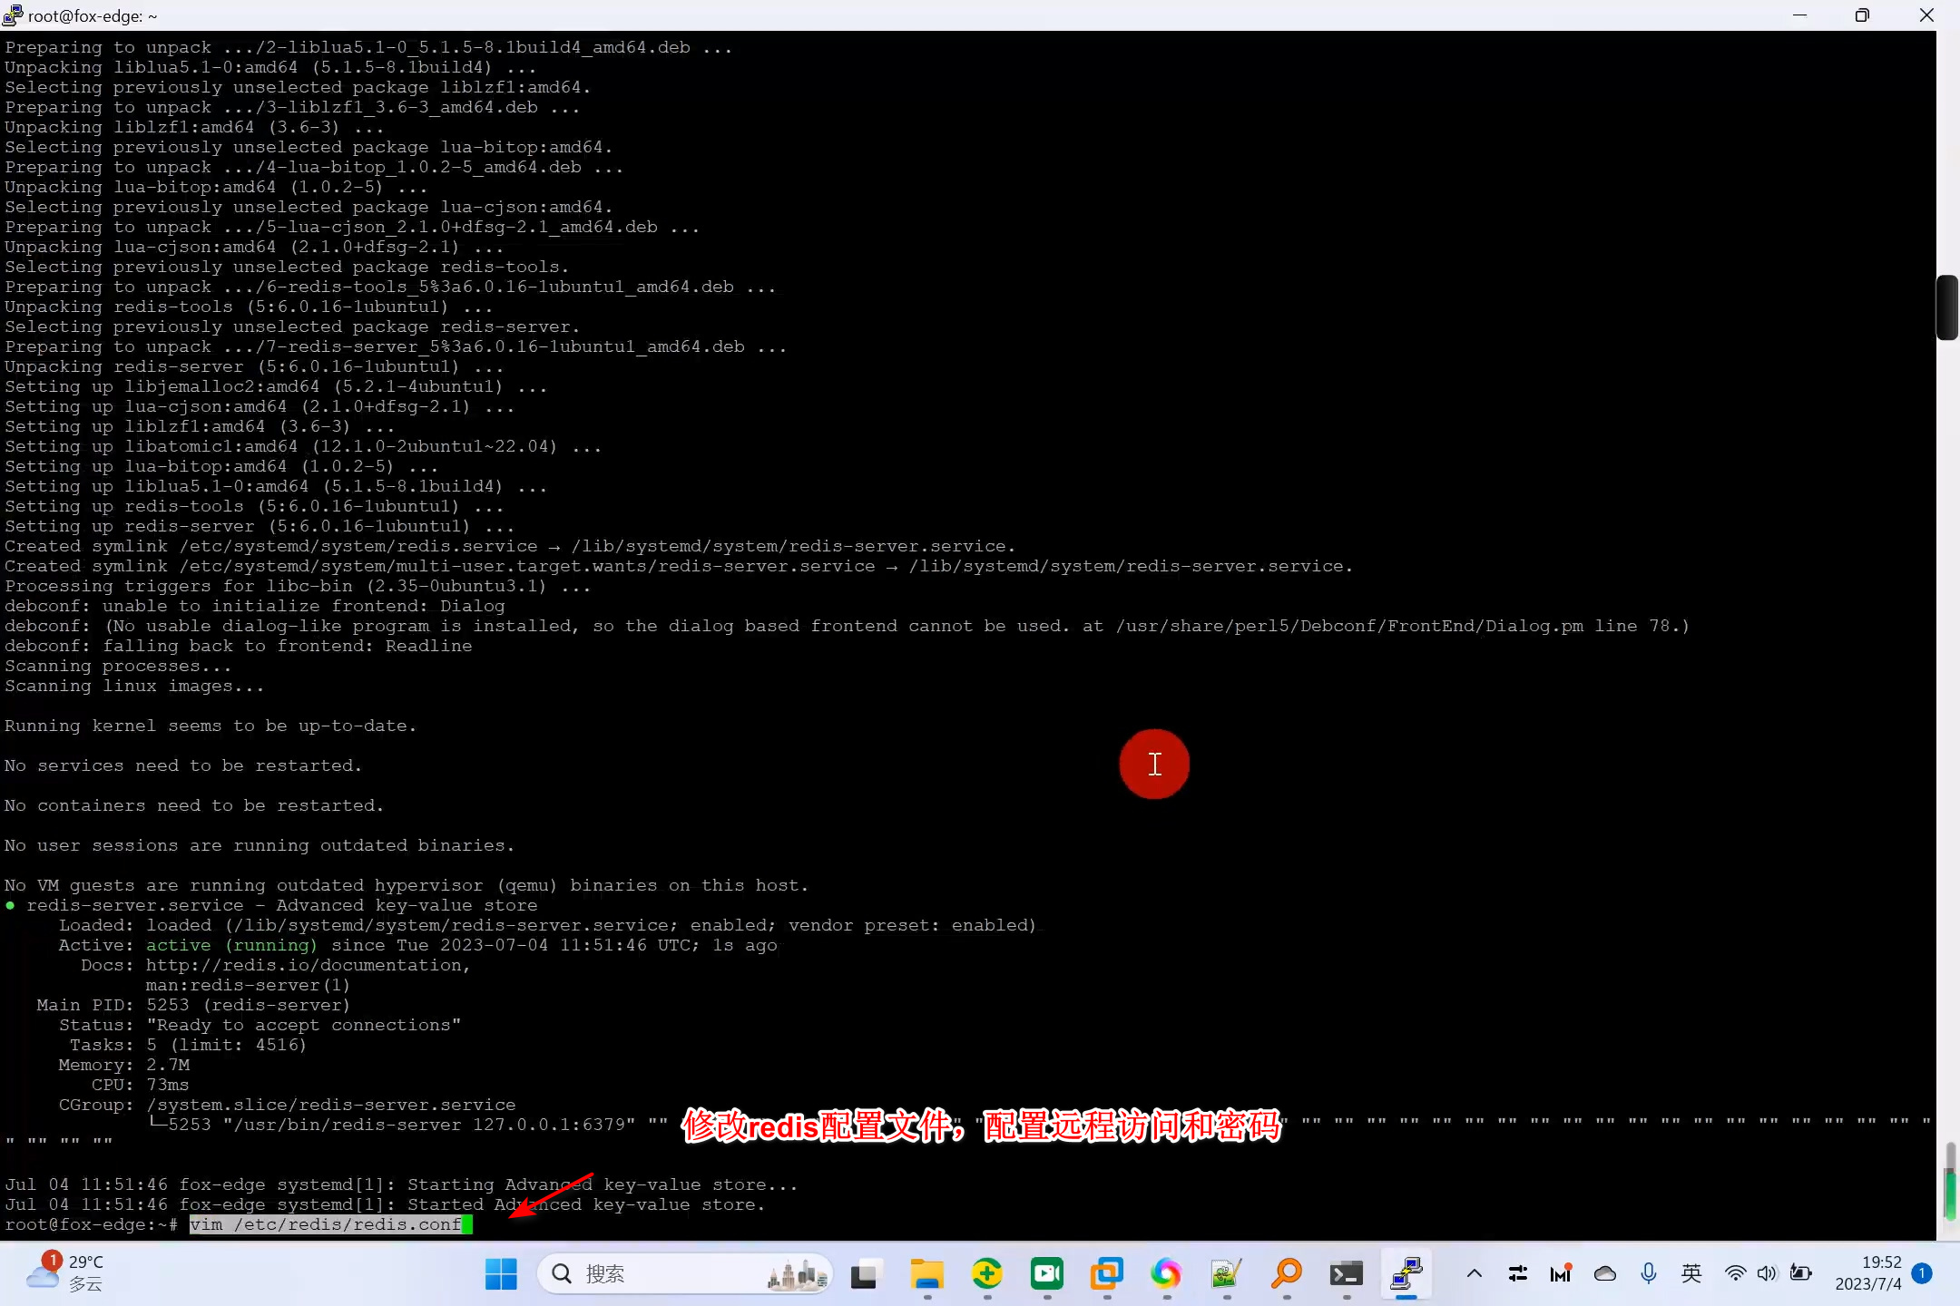Click the 'No services need to be restarted.' line

pyautogui.click(x=183, y=765)
